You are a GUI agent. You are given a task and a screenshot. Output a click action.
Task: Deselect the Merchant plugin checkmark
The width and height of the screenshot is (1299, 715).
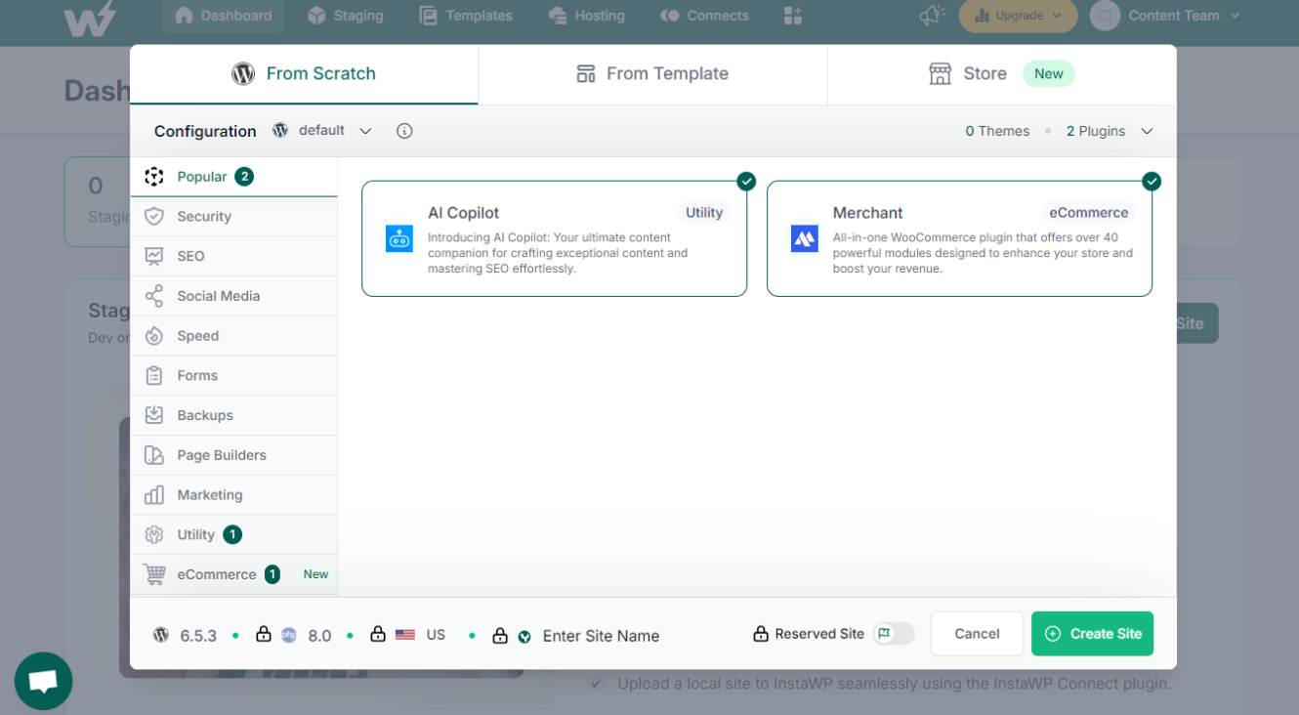[x=1152, y=181]
